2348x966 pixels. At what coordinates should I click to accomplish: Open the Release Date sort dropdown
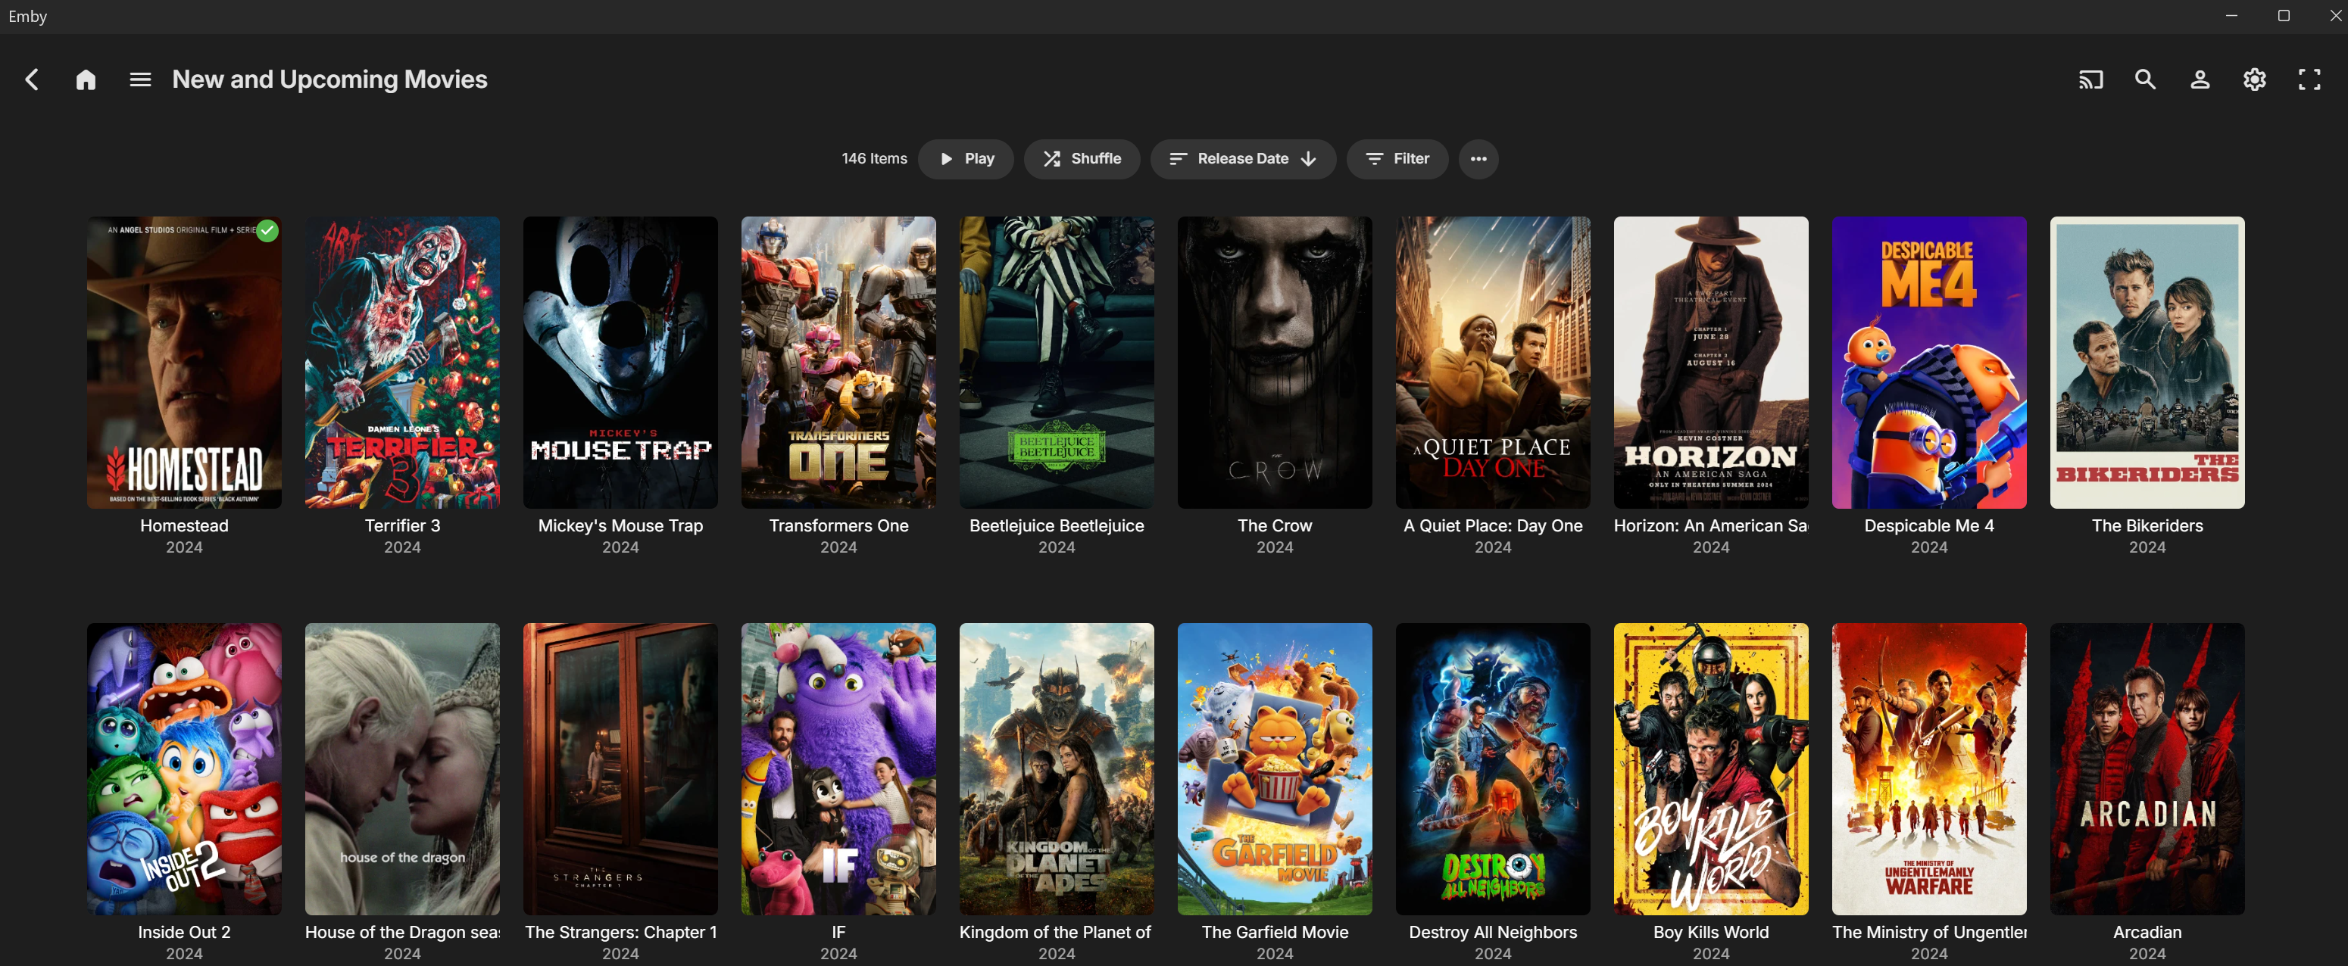point(1243,158)
